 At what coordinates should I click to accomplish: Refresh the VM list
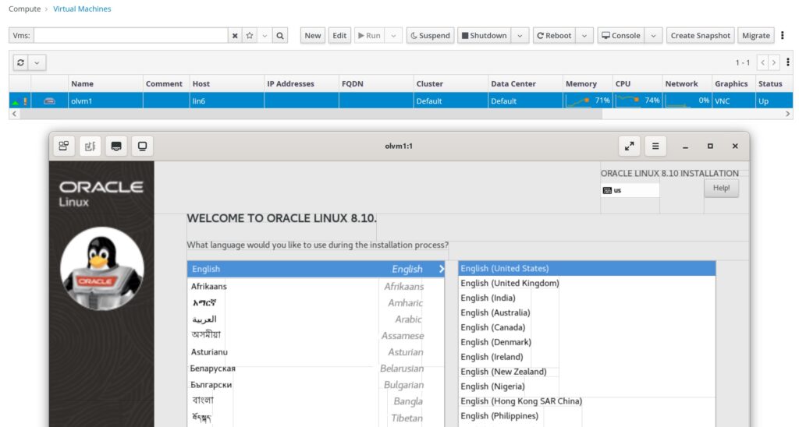20,62
